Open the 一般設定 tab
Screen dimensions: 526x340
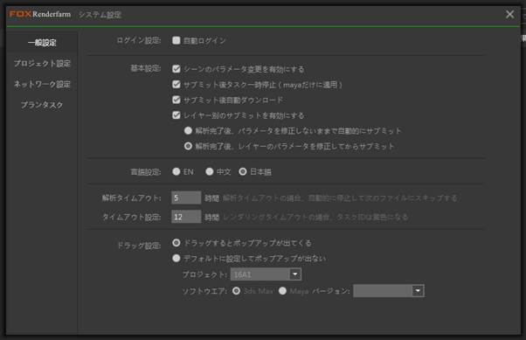[42, 43]
